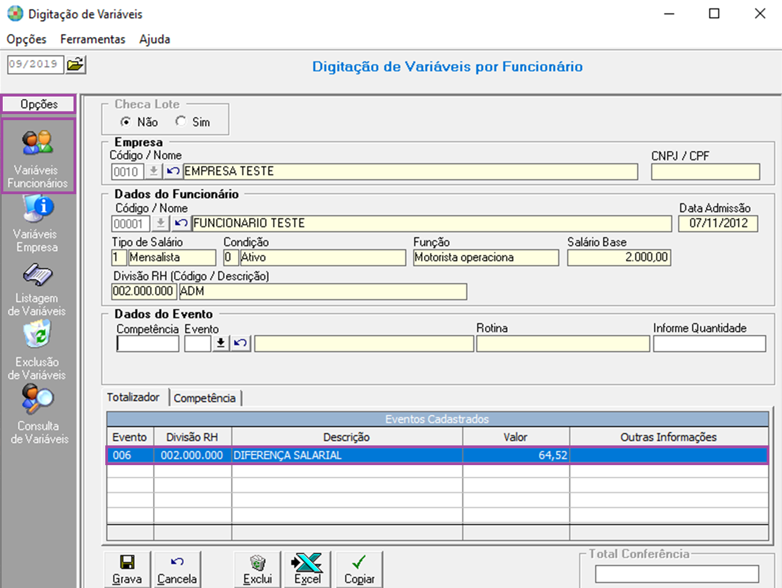The width and height of the screenshot is (782, 588).
Task: Click the Opções sidebar header
Action: click(39, 104)
